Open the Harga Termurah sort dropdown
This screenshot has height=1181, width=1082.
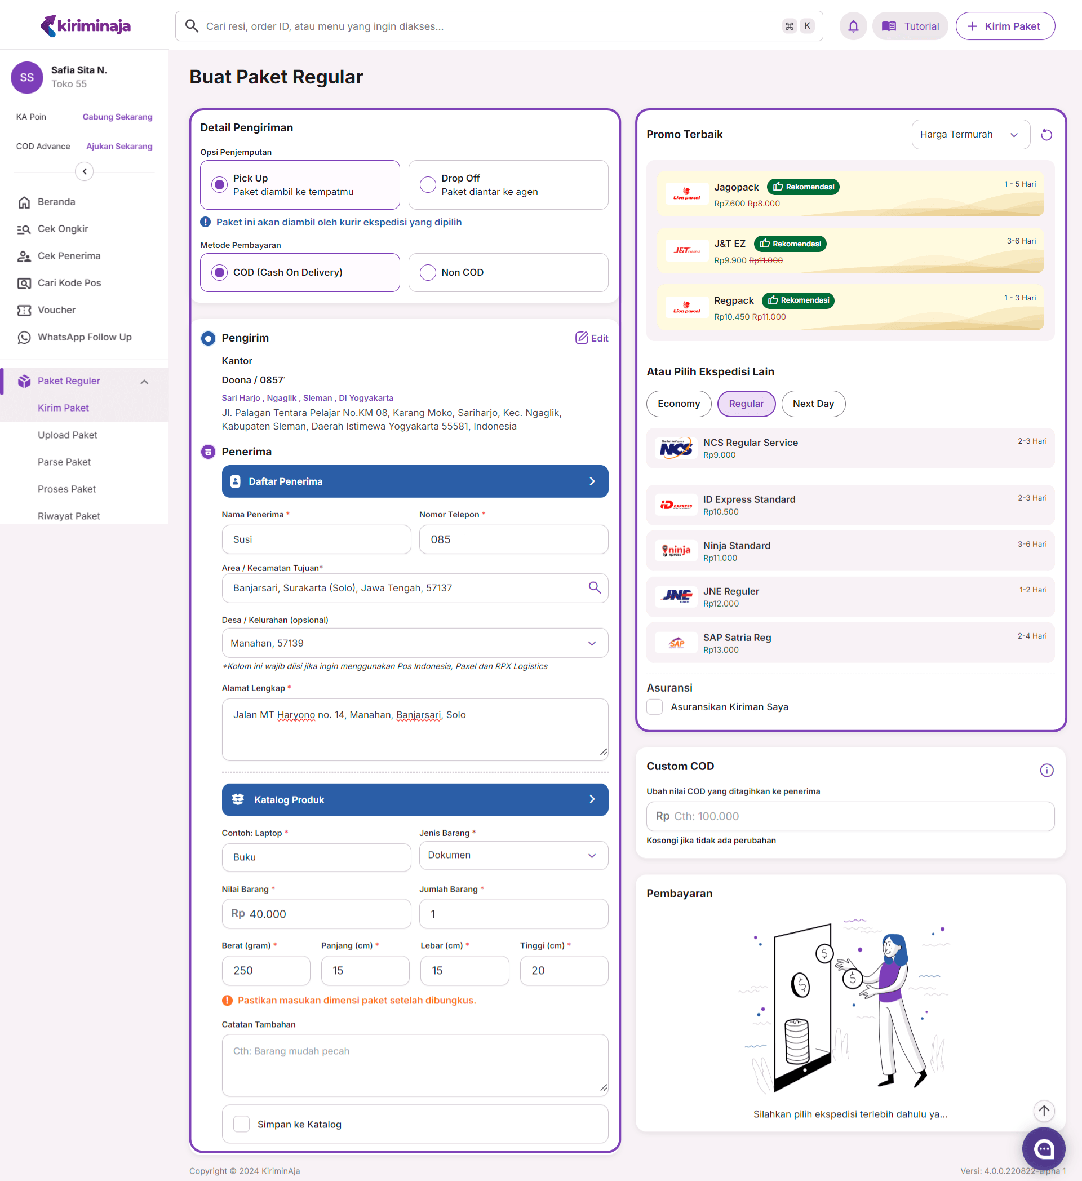tap(970, 135)
